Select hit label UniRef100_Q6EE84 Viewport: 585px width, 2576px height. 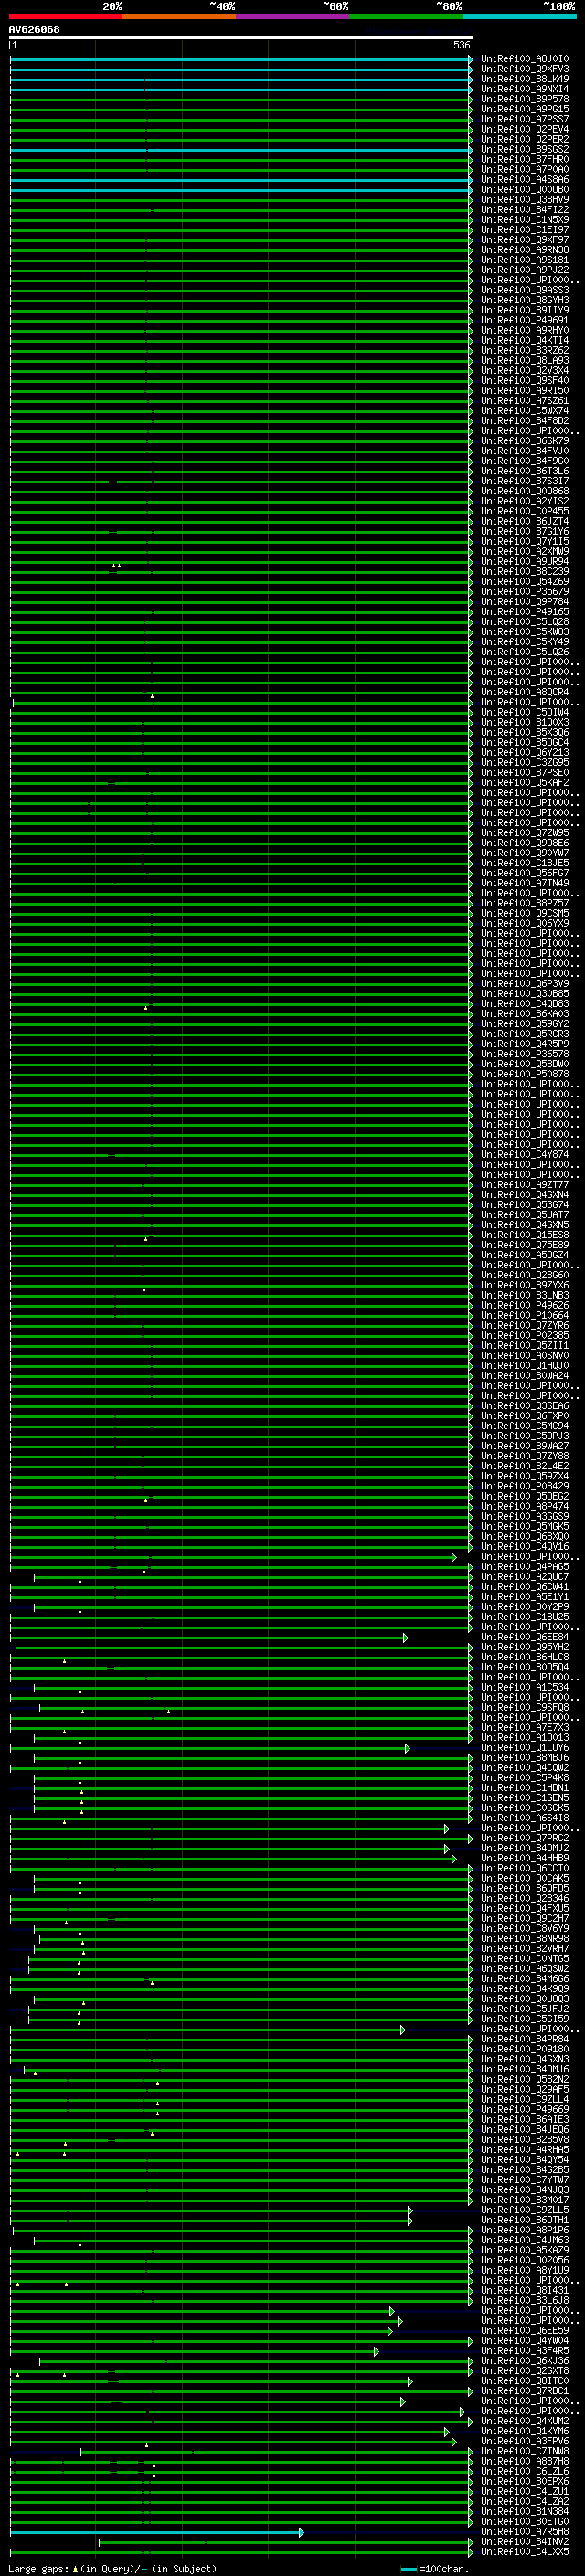(x=524, y=1637)
